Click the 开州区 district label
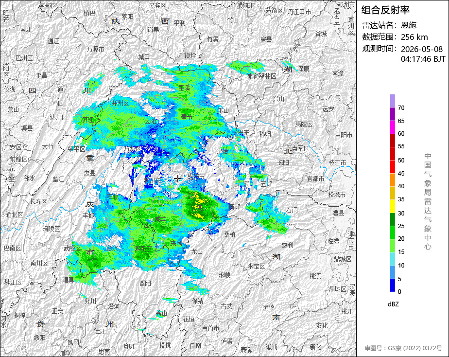The height and width of the screenshot is (357, 449). pyautogui.click(x=121, y=103)
